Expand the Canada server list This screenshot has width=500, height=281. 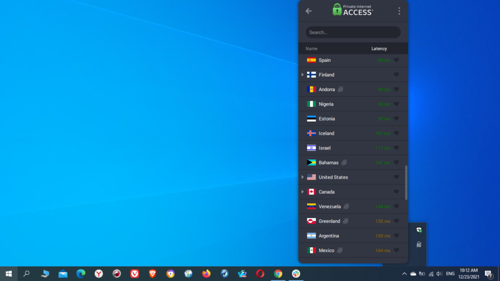pyautogui.click(x=303, y=192)
